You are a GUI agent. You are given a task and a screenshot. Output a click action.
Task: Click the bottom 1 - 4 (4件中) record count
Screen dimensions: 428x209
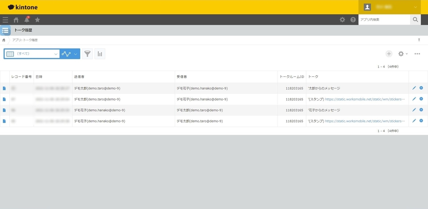(388, 131)
